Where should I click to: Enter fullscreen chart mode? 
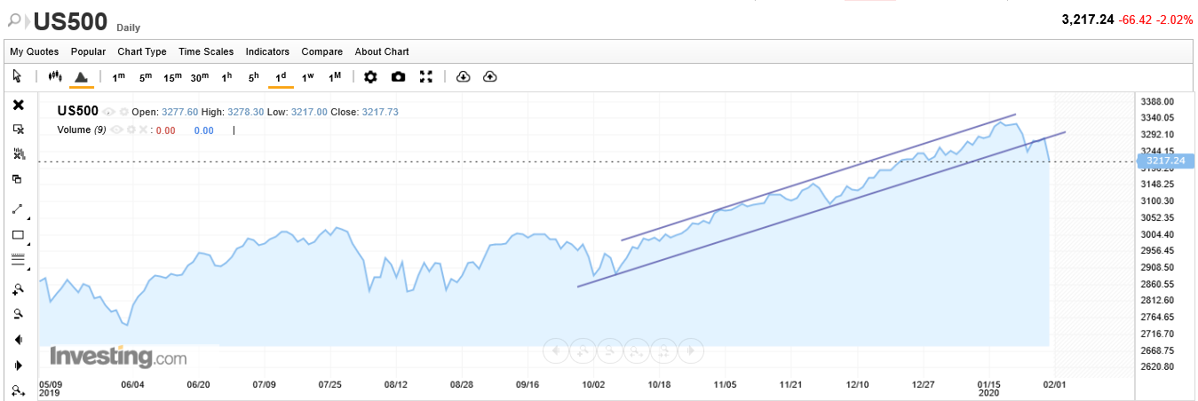coord(425,77)
